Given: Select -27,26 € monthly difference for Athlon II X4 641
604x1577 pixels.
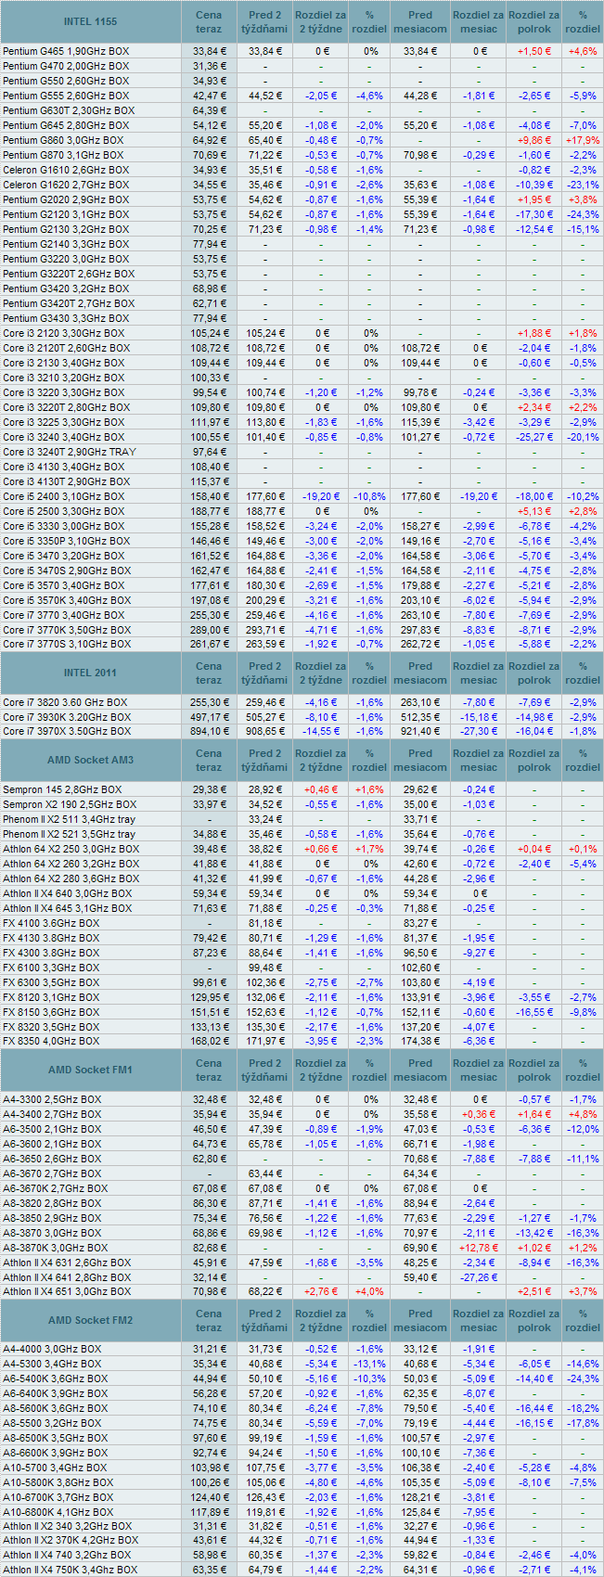Looking at the screenshot, I should (479, 1276).
